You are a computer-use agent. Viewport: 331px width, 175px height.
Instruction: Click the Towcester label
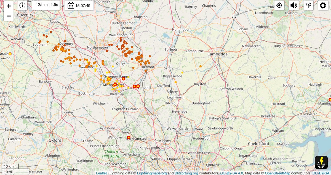[x=86, y=67]
